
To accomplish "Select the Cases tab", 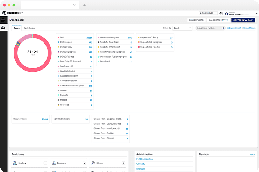I will [x=16, y=28].
